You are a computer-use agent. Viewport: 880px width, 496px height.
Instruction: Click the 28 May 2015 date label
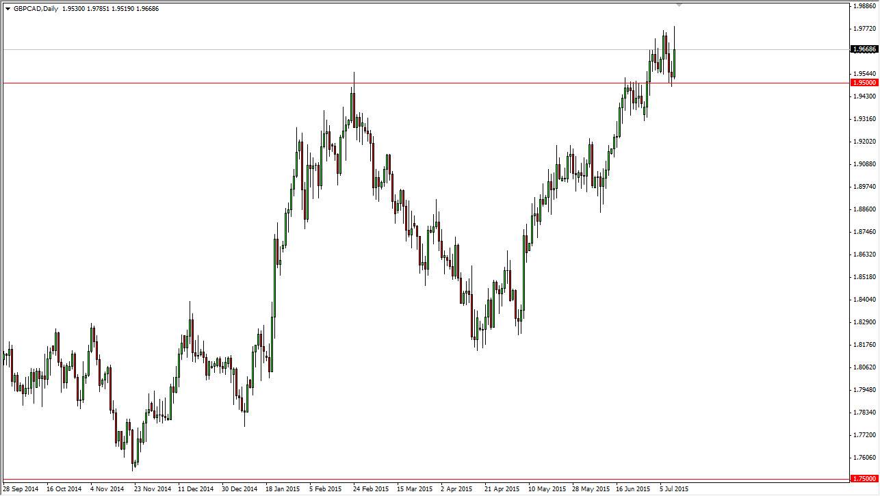tap(591, 490)
